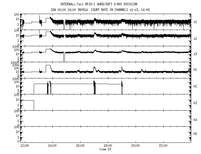
Task: Click the "time UT" axis title
Action: (106, 149)
